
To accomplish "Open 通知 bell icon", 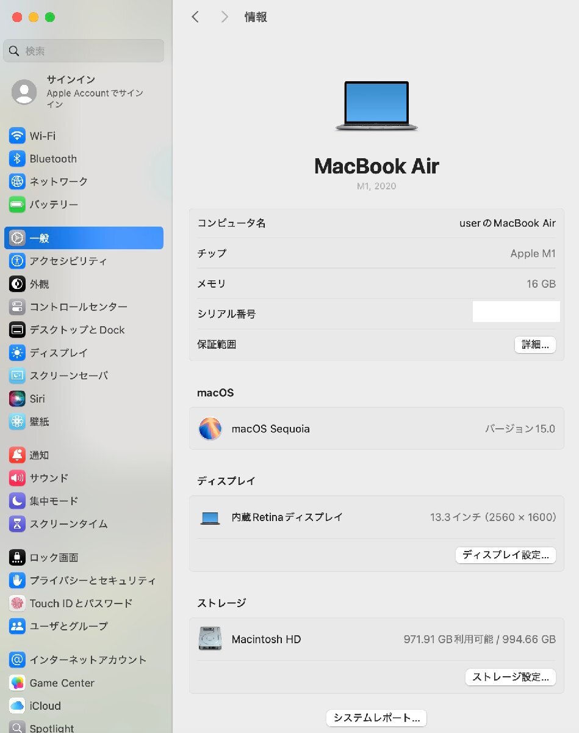I will click(x=17, y=455).
